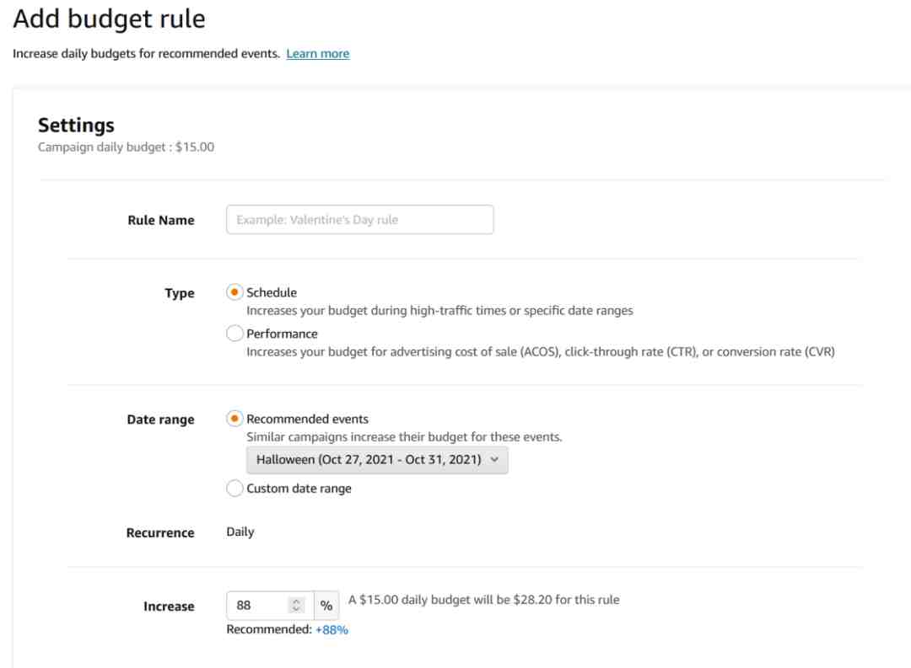
Task: Expand the Halloween event dropdown
Action: 377,460
